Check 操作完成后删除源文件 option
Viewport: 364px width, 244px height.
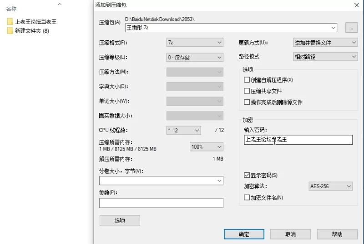pos(247,102)
